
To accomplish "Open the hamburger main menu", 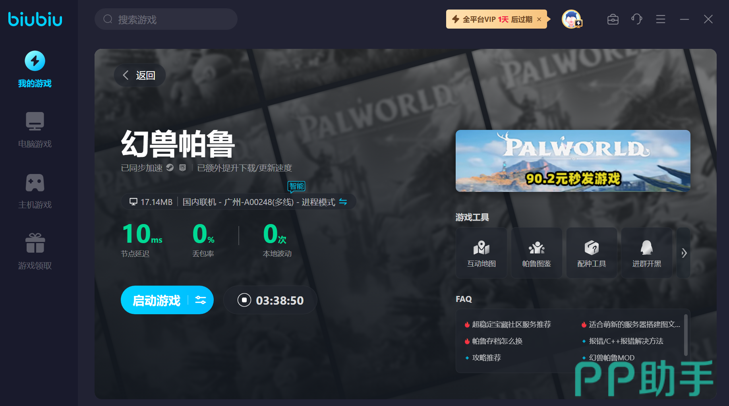I will tap(660, 19).
